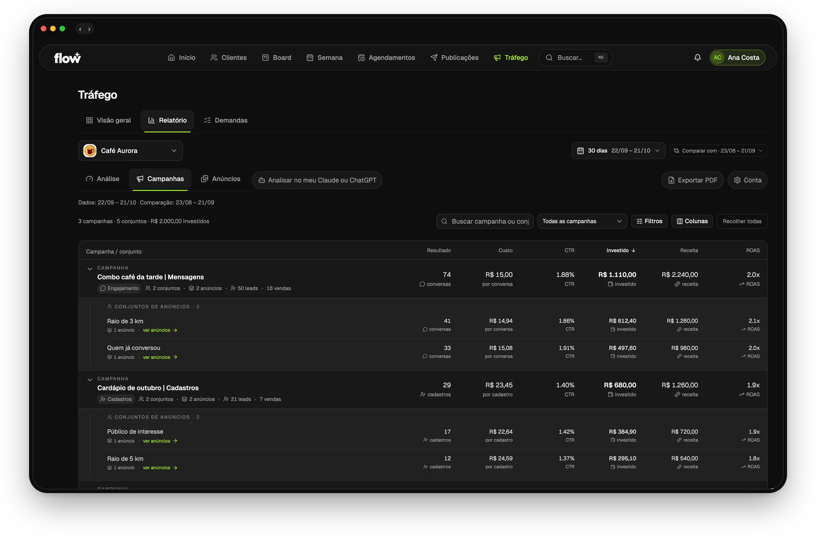Collapse the Combo café da tarde campaign
Viewport: 817px width, 538px height.
[90, 269]
